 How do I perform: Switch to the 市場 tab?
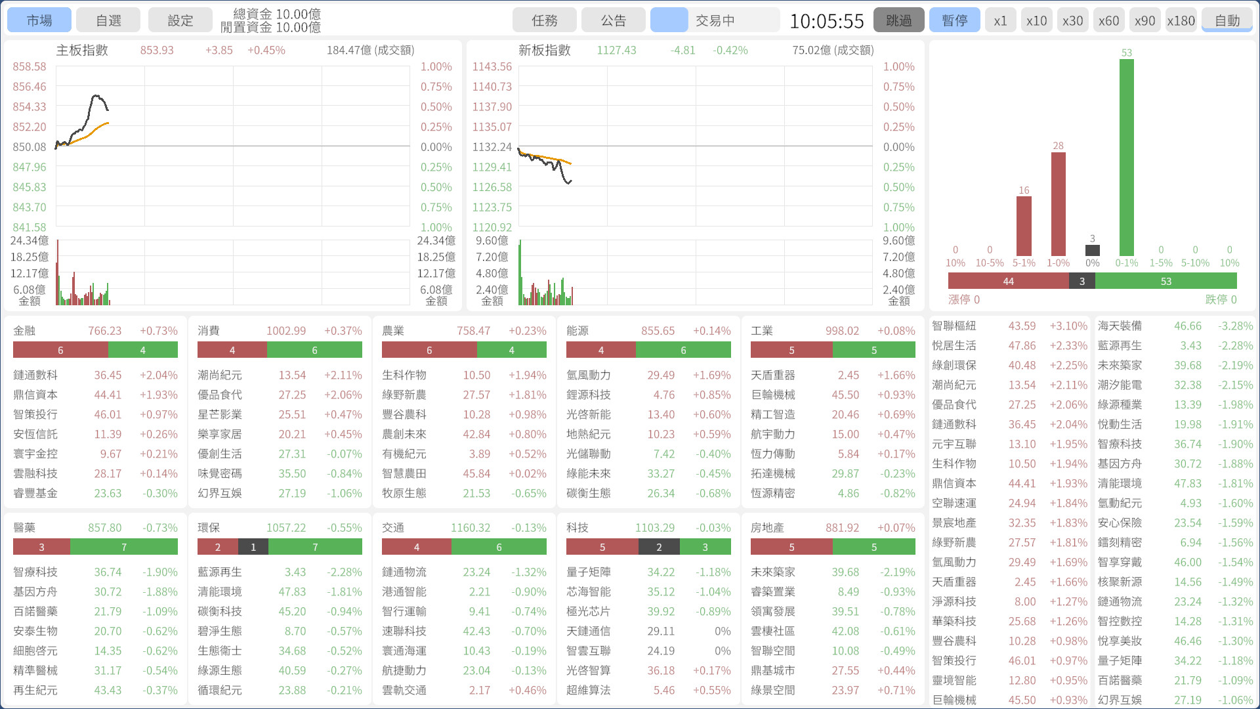pyautogui.click(x=39, y=20)
